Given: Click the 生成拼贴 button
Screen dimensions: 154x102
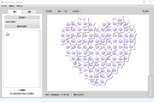Looking at the screenshot, I should tap(76, 11).
